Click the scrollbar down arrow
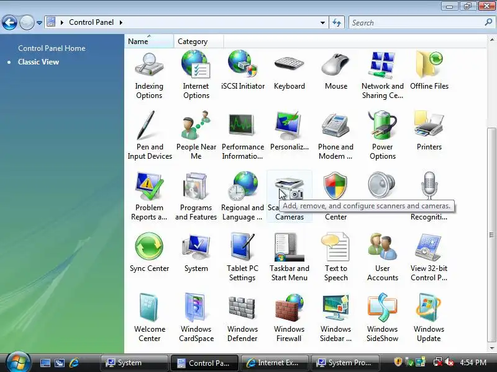The image size is (497, 372). 491,348
